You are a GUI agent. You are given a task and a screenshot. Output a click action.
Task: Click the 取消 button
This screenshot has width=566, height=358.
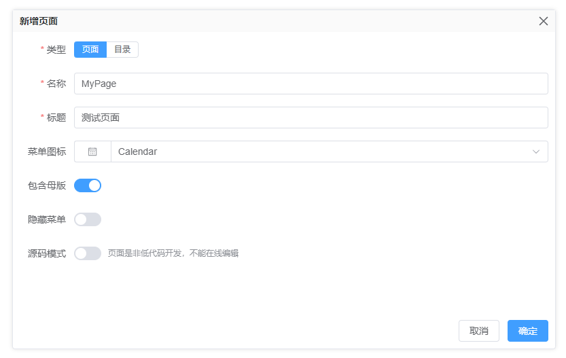tap(478, 331)
